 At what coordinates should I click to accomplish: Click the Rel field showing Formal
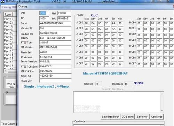pyautogui.click(x=64, y=13)
